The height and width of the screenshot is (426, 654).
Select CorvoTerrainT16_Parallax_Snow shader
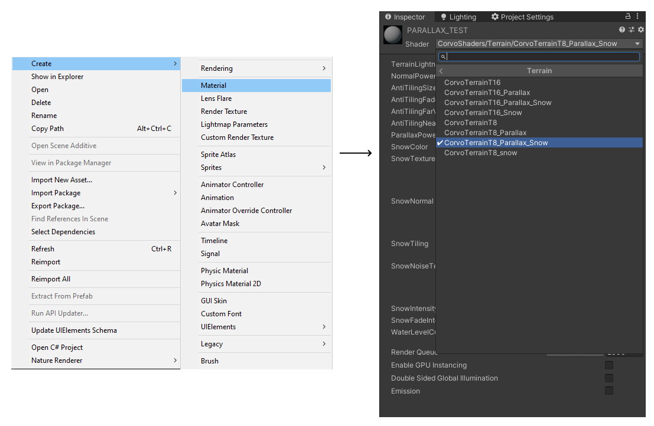click(539, 103)
